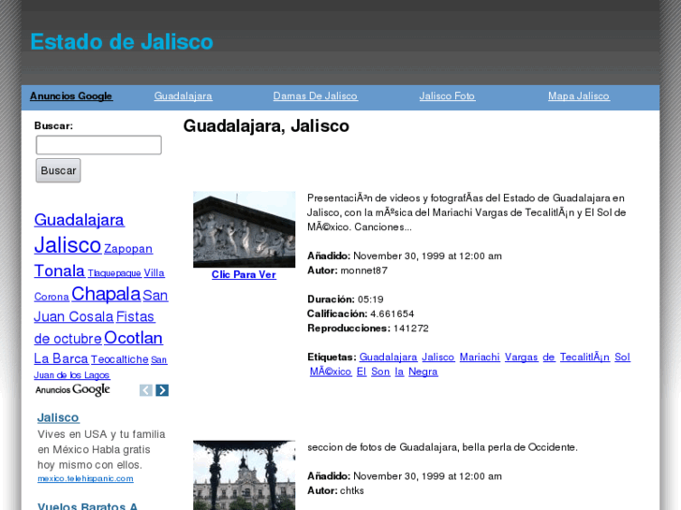The image size is (681, 510).
Task: Select Tlaquepaque tag in sidebar cloud
Action: [x=114, y=273]
